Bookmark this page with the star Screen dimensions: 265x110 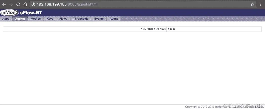tap(252, 4)
